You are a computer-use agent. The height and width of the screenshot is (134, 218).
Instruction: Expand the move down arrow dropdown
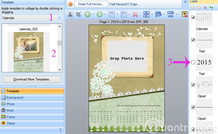tap(105, 14)
